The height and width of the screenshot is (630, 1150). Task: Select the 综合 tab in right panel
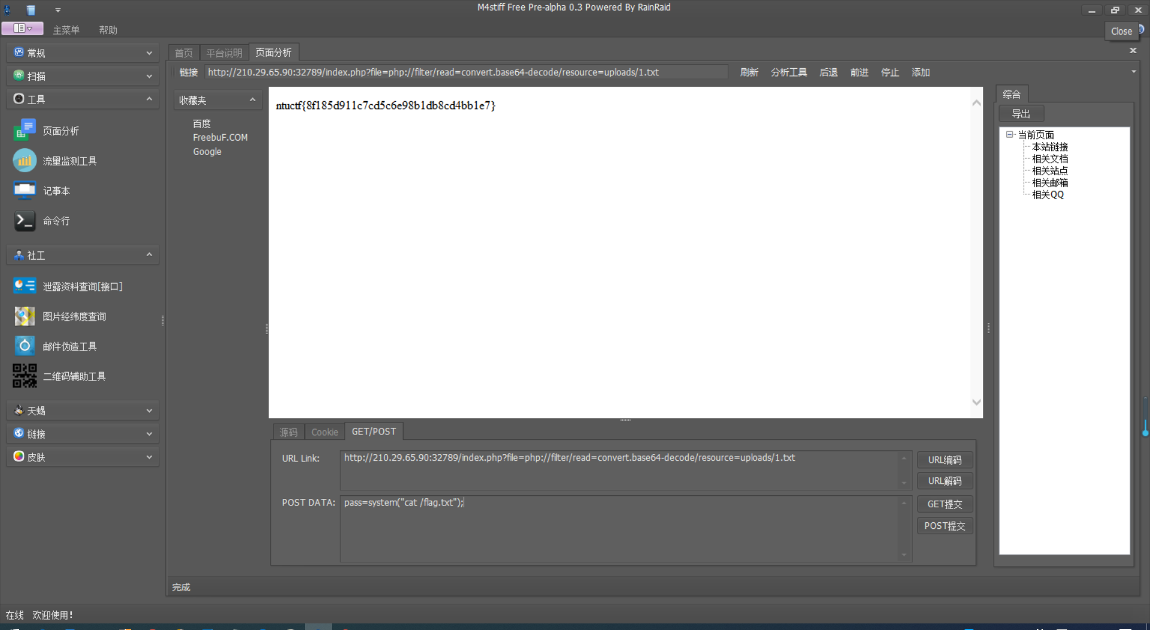point(1012,94)
